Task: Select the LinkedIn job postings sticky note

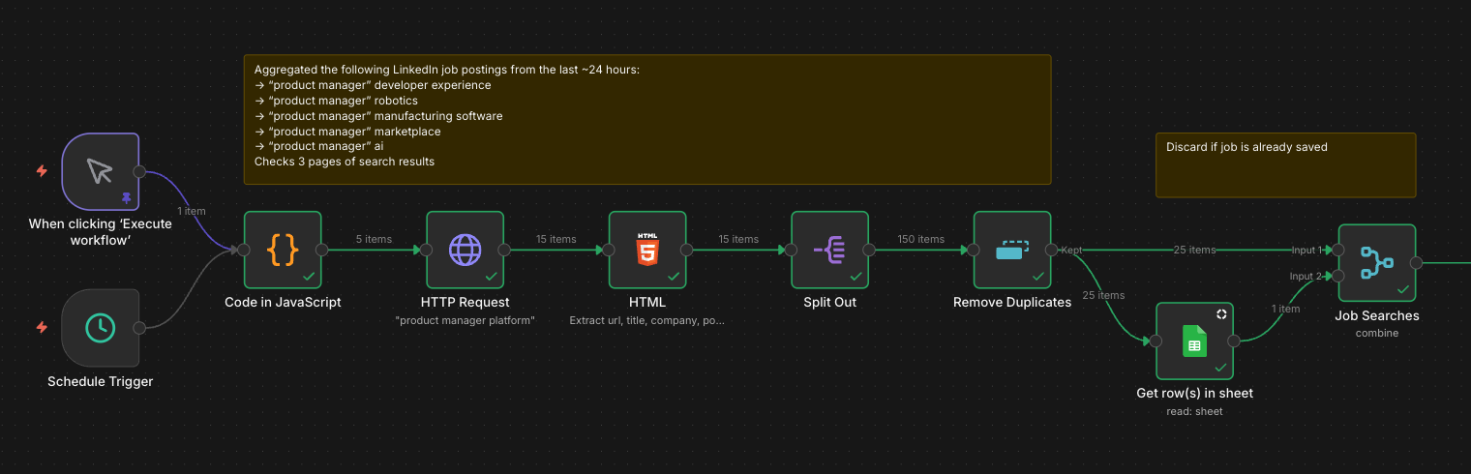Action: click(646, 119)
